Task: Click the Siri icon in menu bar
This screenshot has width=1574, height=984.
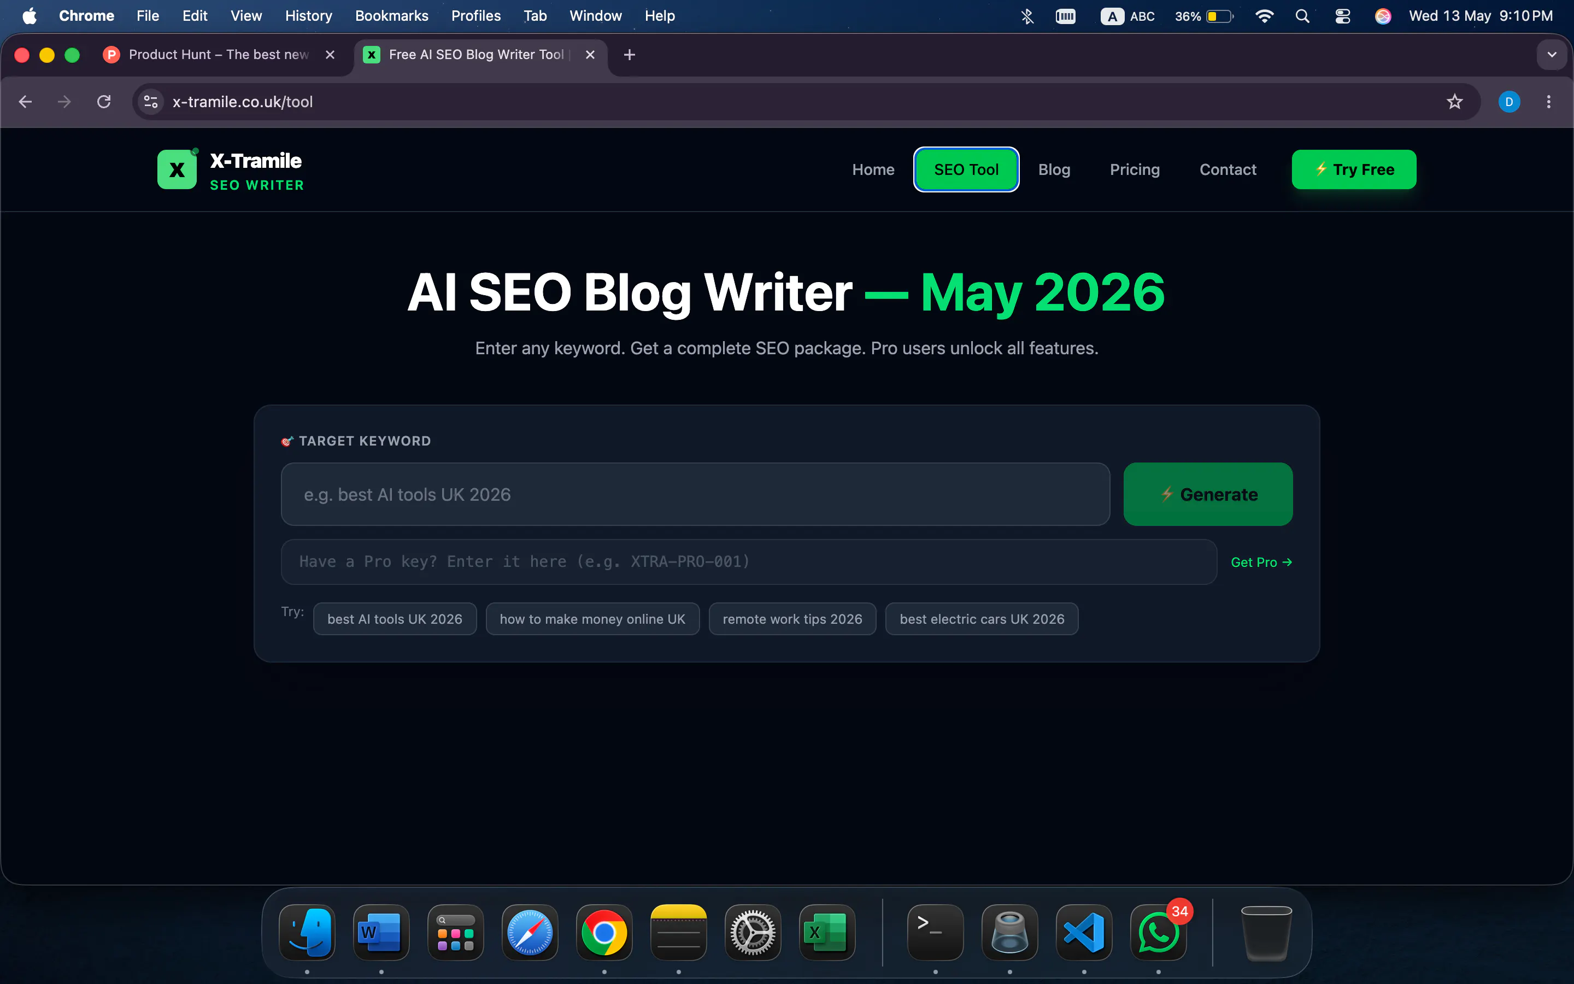Action: [1383, 16]
